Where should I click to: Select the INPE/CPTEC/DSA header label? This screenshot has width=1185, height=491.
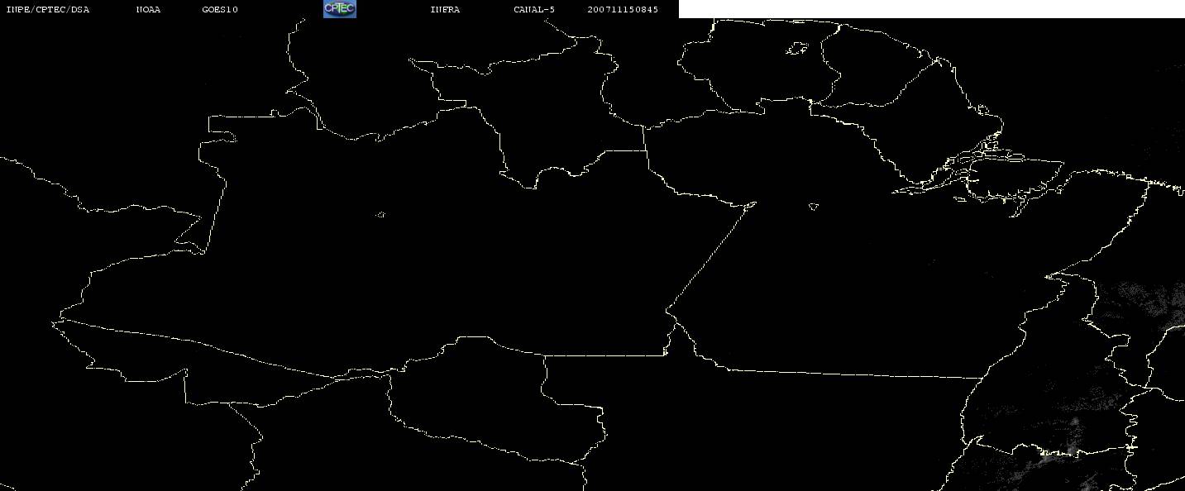coord(47,10)
